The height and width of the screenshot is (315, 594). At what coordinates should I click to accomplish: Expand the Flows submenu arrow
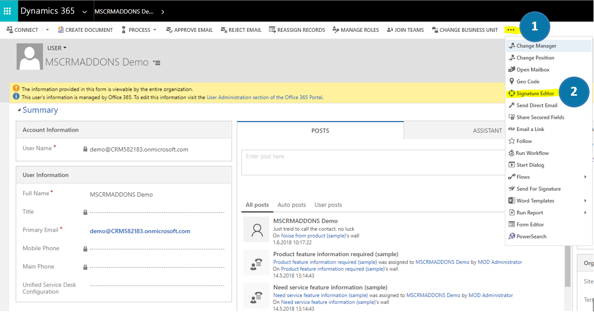click(585, 177)
